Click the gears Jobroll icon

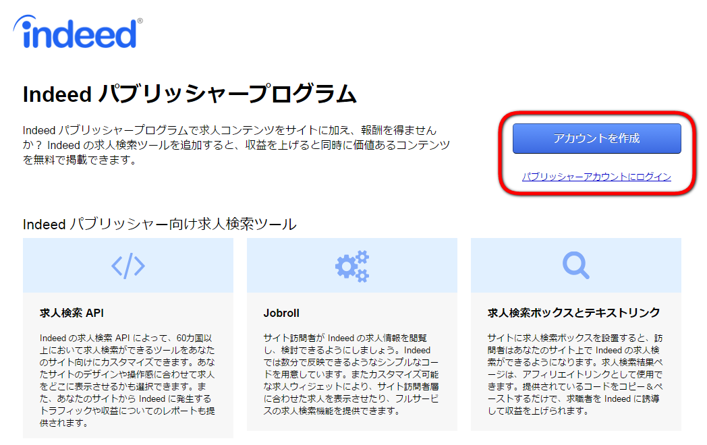click(x=352, y=266)
